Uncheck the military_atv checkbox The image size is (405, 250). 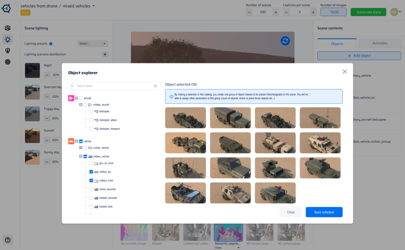(91, 172)
